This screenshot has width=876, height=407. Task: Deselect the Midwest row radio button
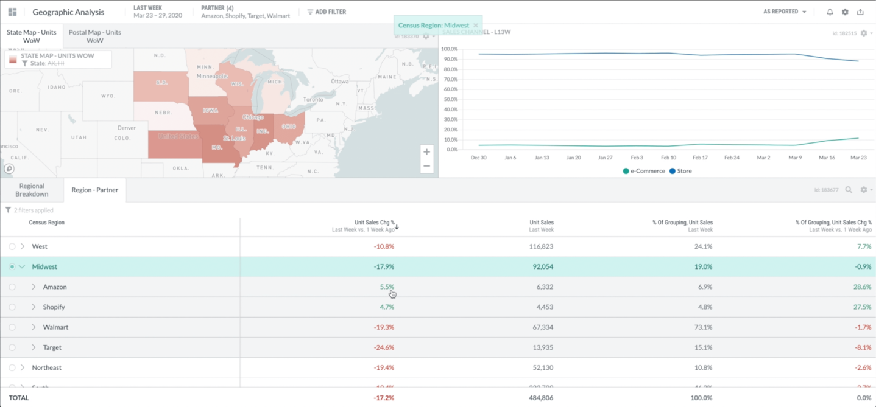coord(12,266)
